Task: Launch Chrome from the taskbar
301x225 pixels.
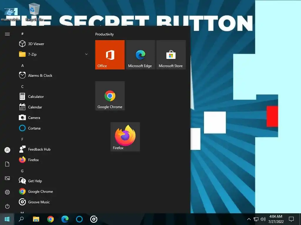Action: [x=51, y=219]
